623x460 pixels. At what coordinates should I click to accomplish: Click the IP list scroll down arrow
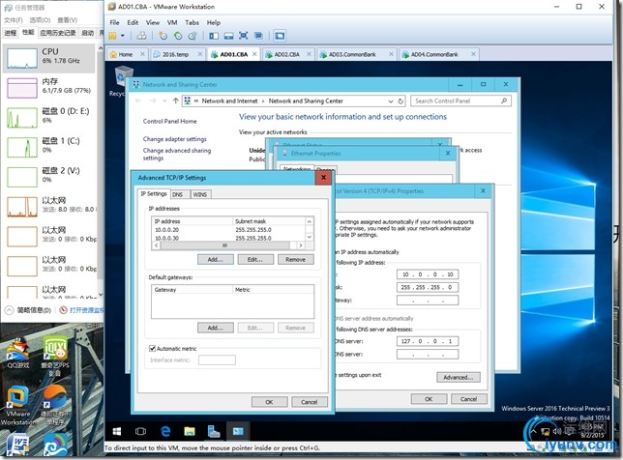(x=310, y=237)
